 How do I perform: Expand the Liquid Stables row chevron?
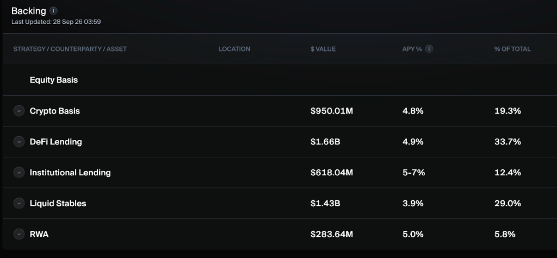(x=19, y=203)
